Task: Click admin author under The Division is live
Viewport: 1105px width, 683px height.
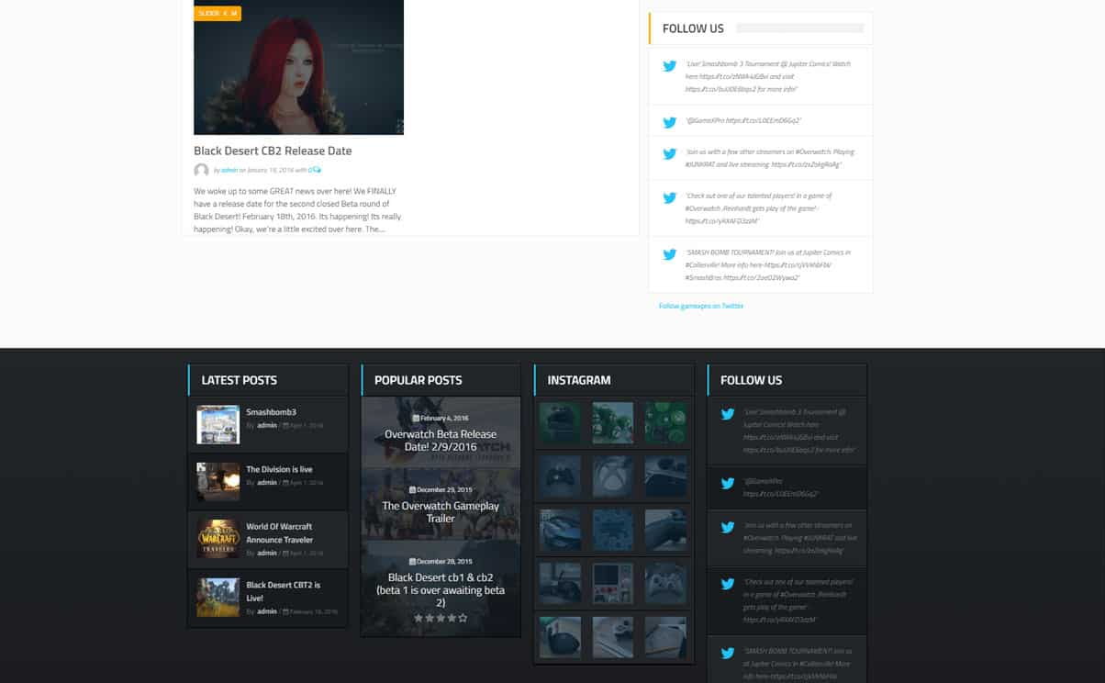Action: coord(267,483)
